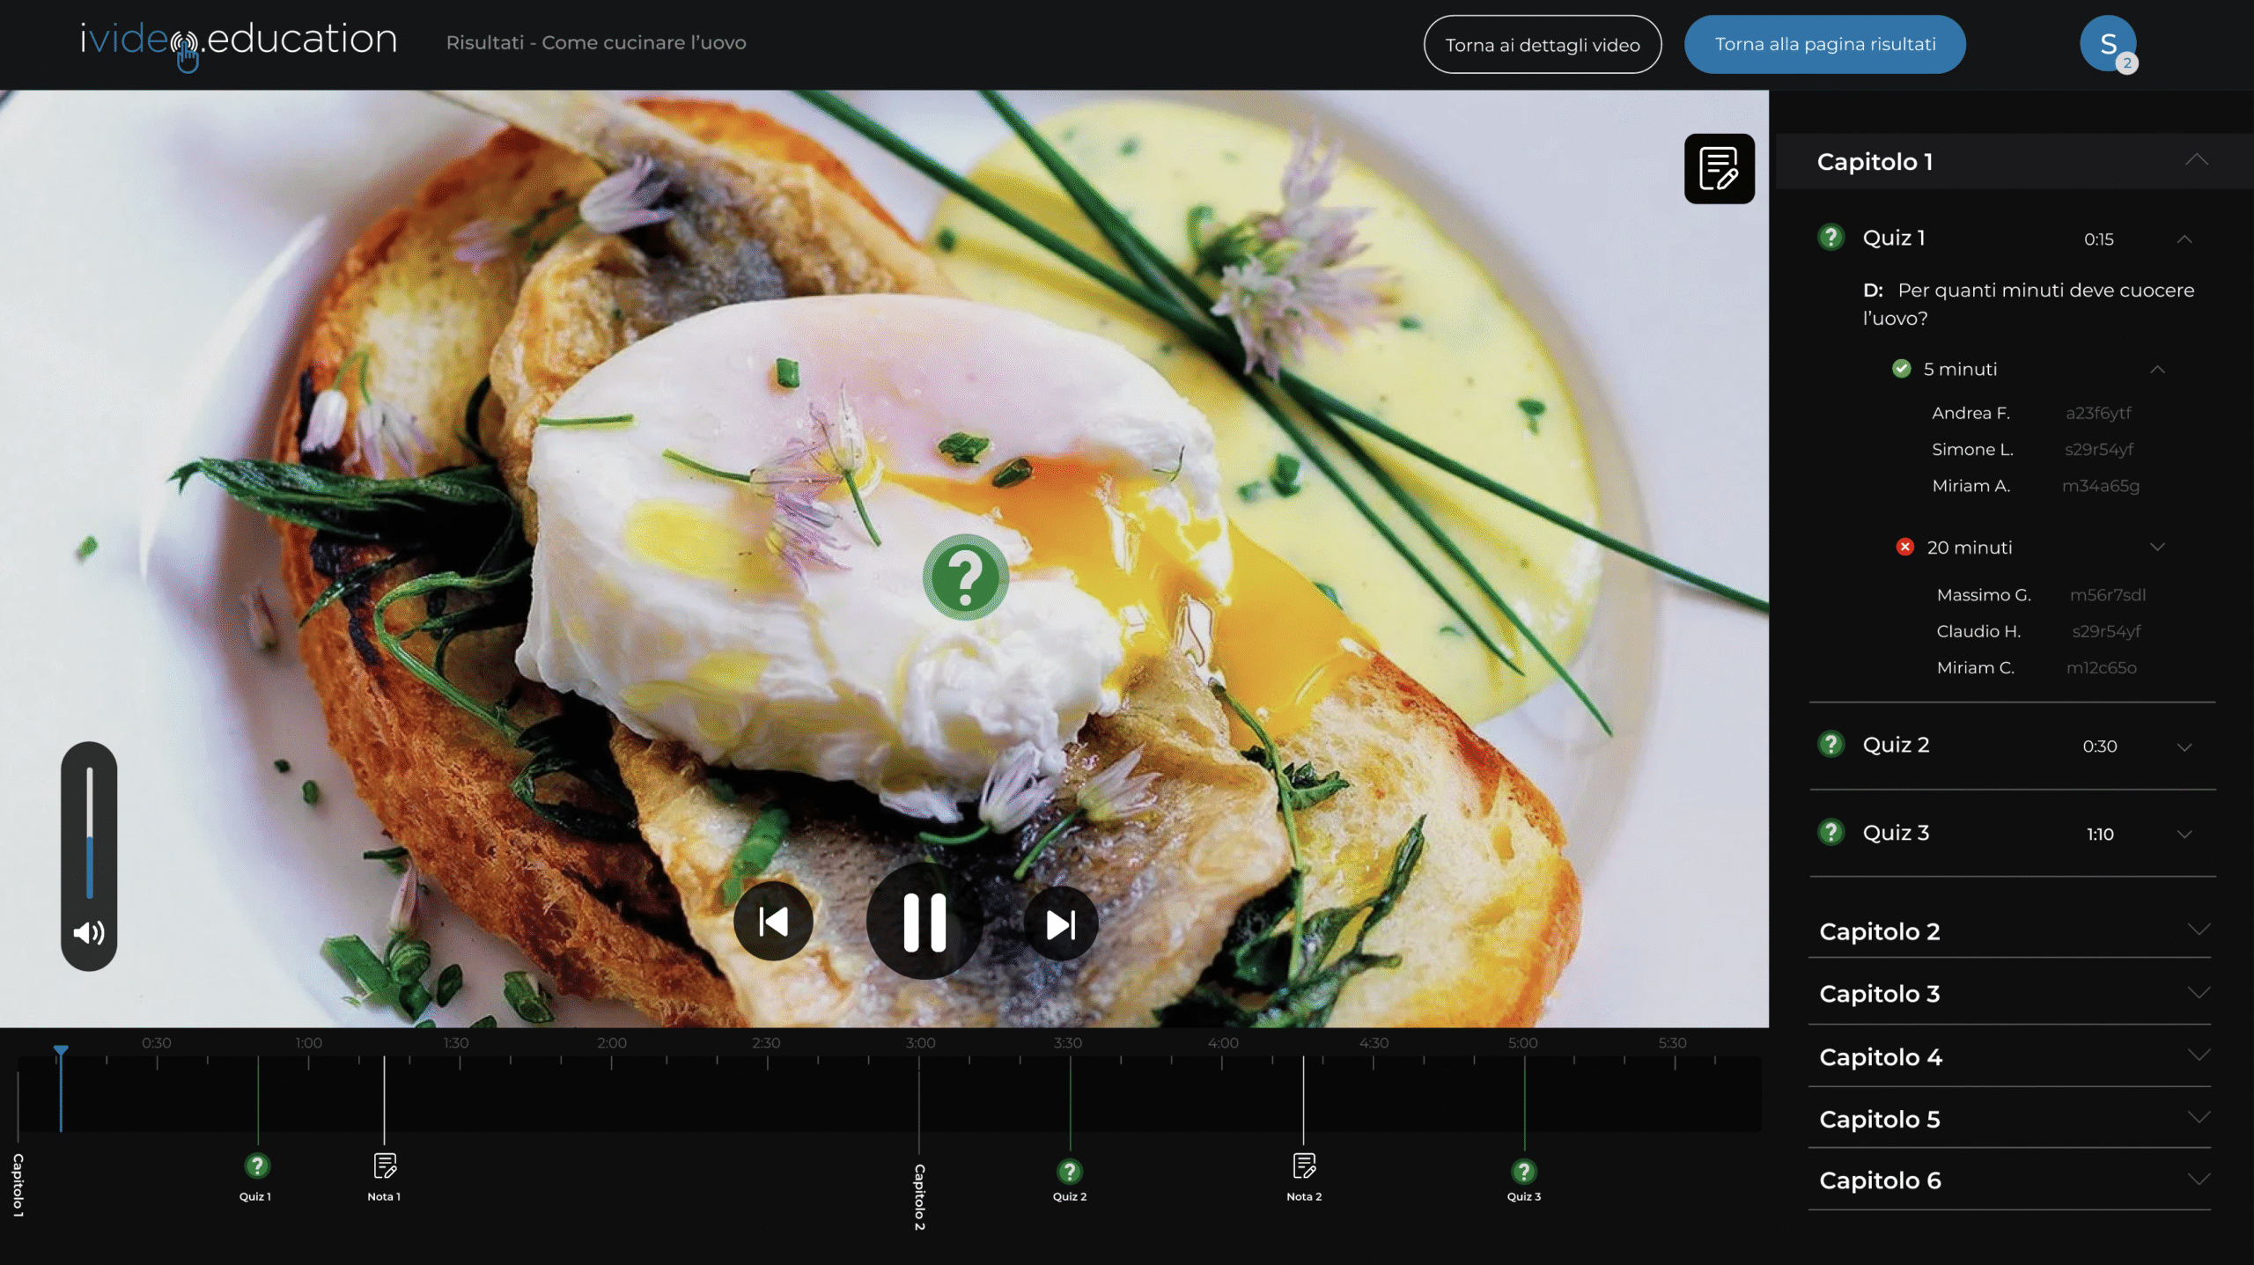Expand the Quiz 2 entry
Viewport: 2254px width, 1265px height.
point(2184,746)
